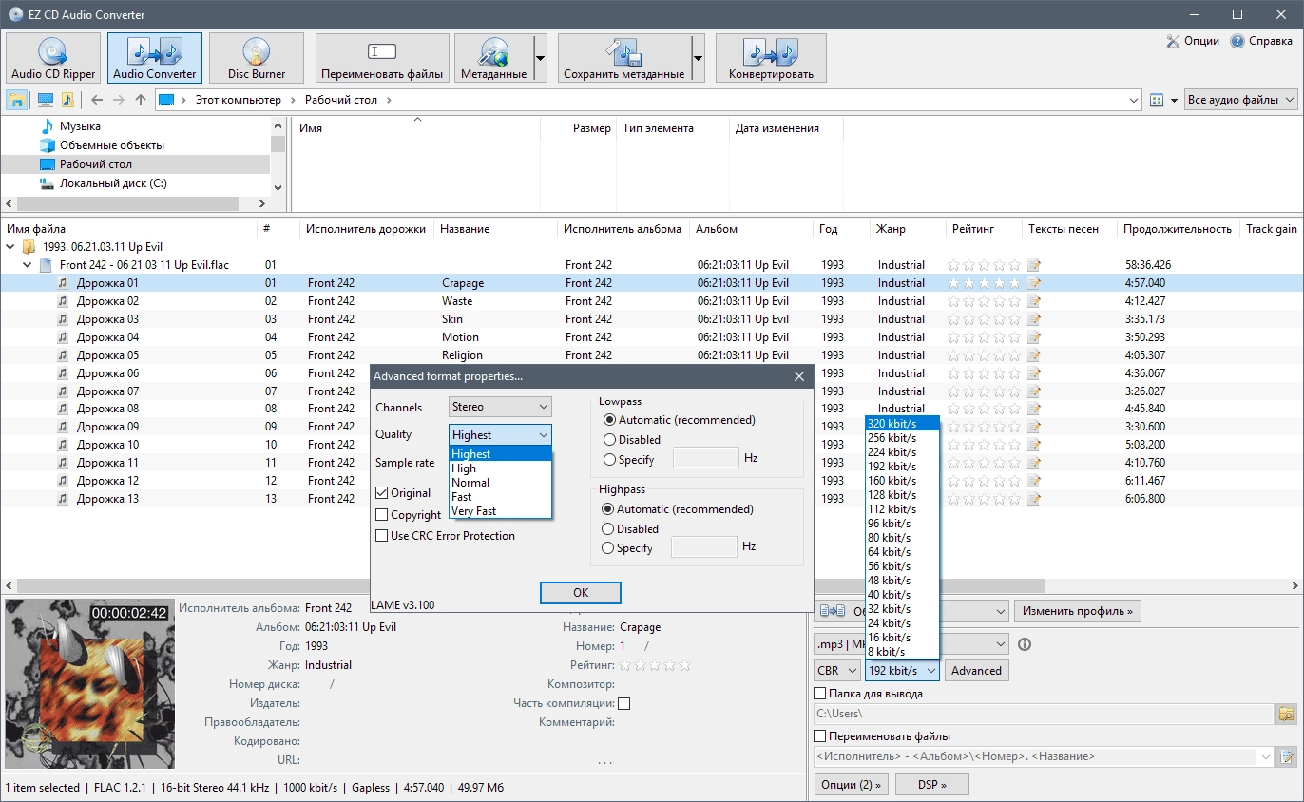Go forward with the right arrow

[x=119, y=100]
